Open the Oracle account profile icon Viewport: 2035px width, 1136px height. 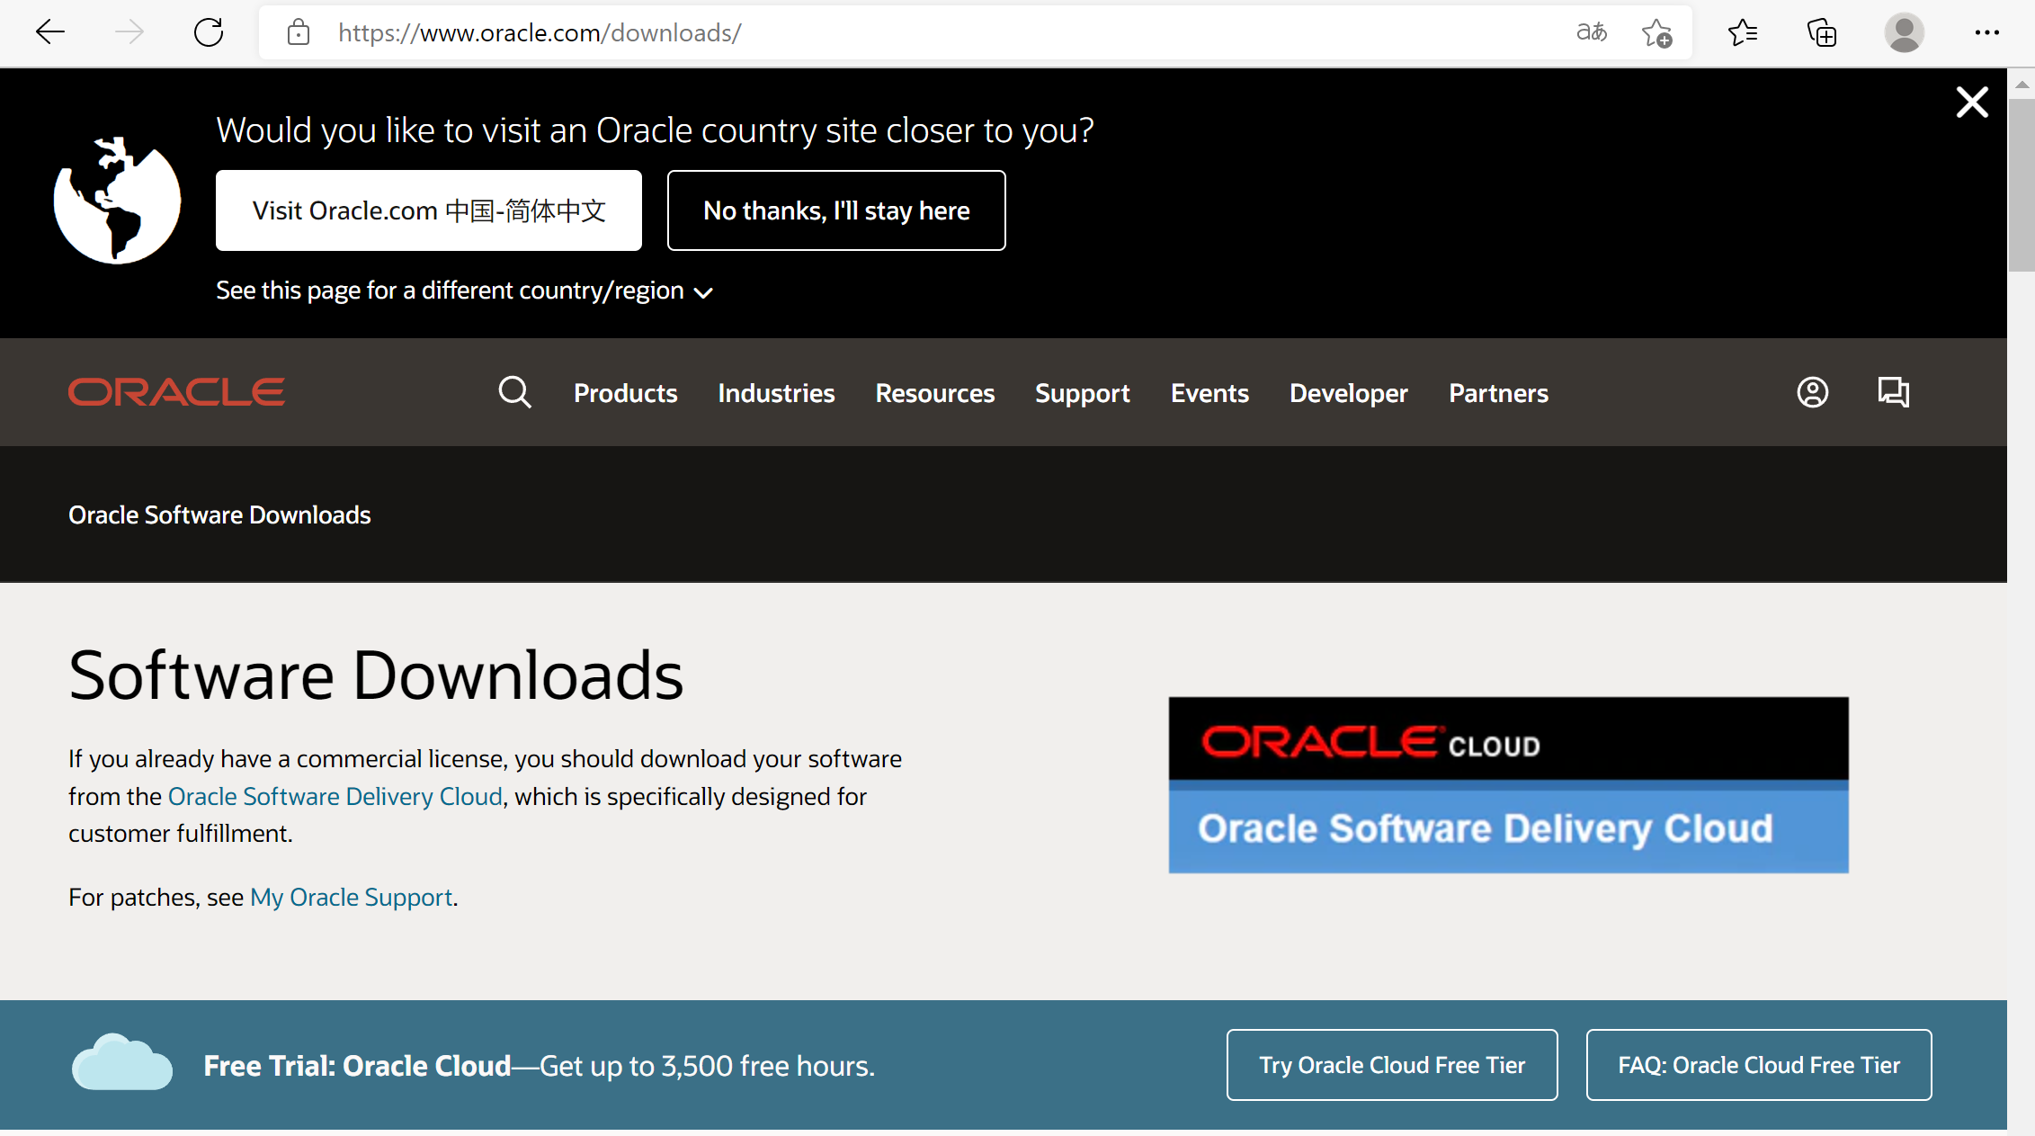[x=1812, y=393]
